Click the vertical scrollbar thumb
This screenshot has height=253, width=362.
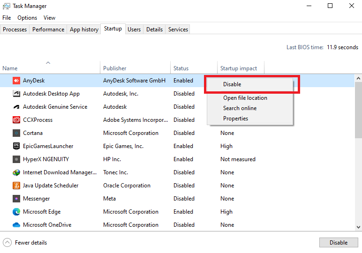coord(358,110)
